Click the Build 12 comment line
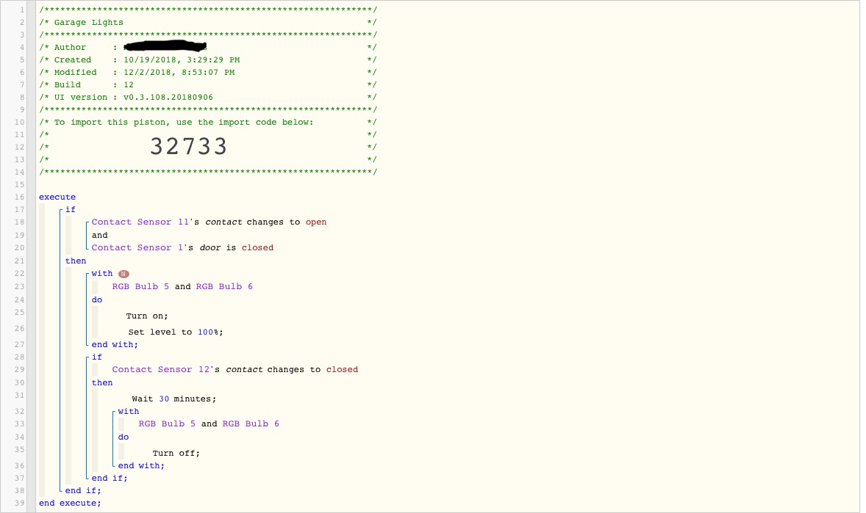Viewport: 866px width, 513px height. pyautogui.click(x=207, y=85)
